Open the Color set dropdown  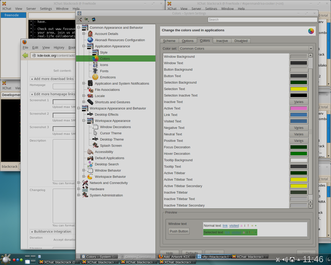[246, 48]
